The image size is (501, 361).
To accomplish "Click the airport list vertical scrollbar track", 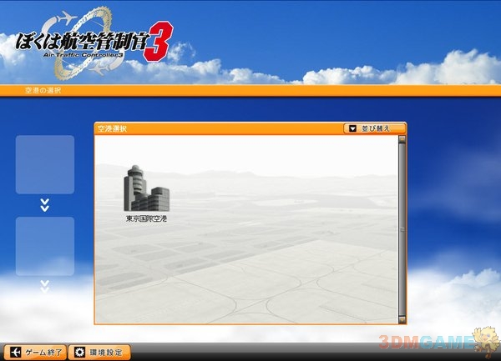I will tap(402, 229).
